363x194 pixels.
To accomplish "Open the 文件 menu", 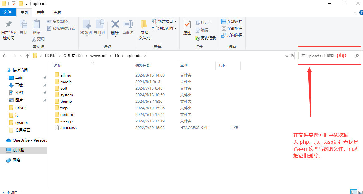I will click(8, 12).
